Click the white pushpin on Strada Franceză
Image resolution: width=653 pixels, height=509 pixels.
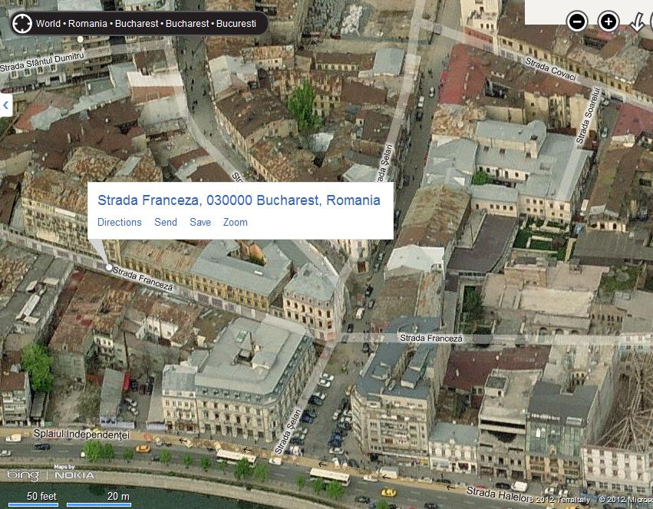pyautogui.click(x=109, y=267)
